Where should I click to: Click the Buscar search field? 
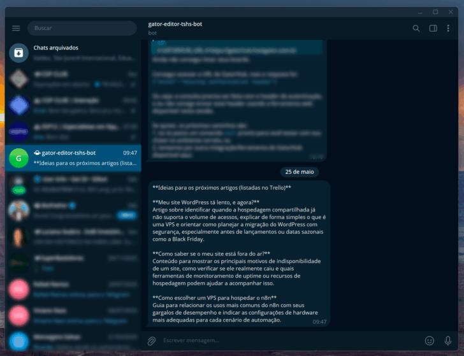(x=82, y=28)
